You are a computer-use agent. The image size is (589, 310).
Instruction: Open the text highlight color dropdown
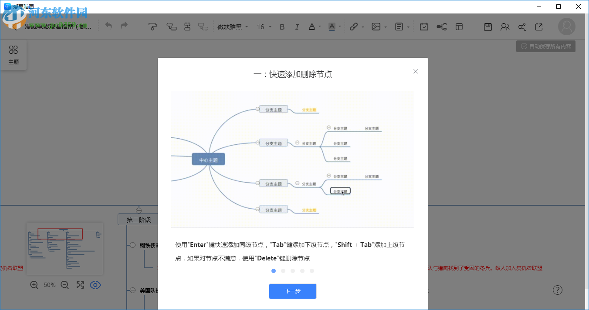coord(335,27)
